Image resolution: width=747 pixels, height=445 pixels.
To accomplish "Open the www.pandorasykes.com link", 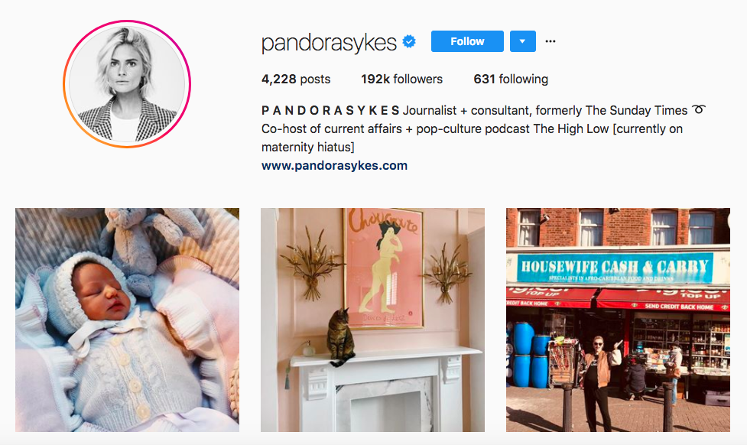I will pyautogui.click(x=334, y=165).
